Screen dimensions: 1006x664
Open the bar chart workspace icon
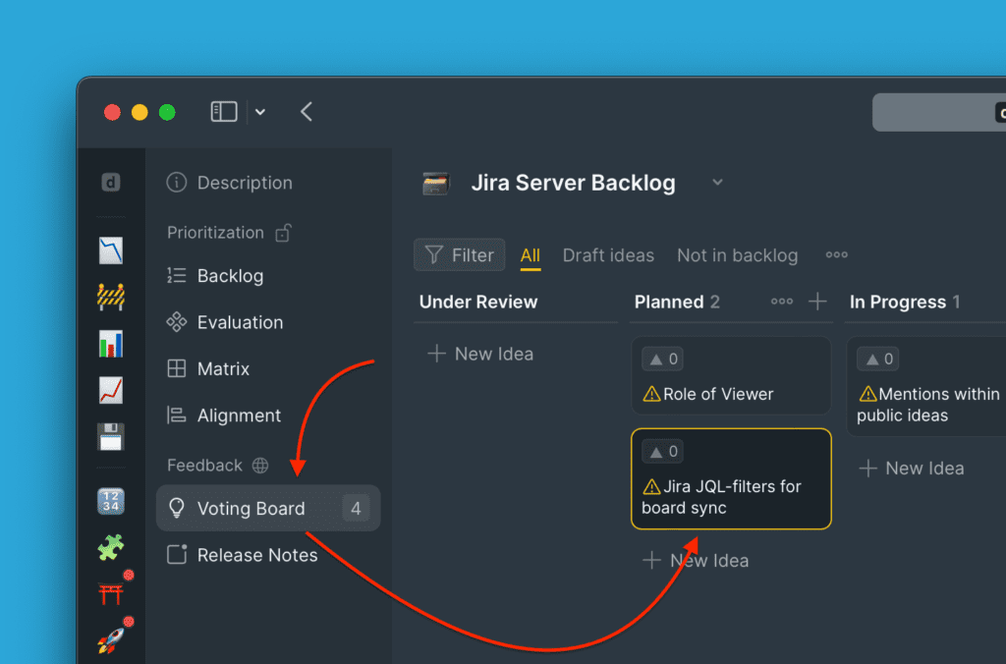[111, 343]
